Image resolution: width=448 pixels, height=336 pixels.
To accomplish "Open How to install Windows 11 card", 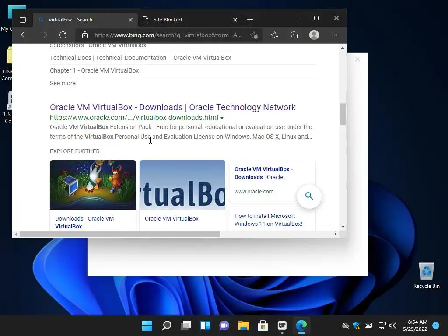I will 268,220.
